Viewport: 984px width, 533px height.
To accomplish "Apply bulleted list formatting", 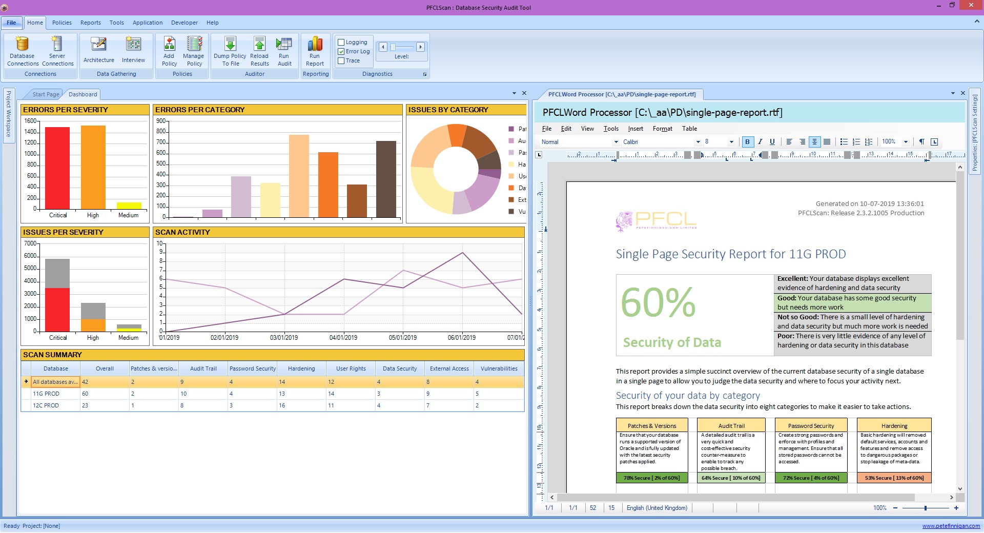I will (844, 142).
